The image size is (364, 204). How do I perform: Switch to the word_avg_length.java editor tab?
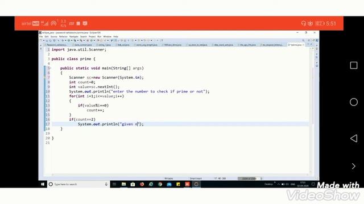[x=146, y=45]
